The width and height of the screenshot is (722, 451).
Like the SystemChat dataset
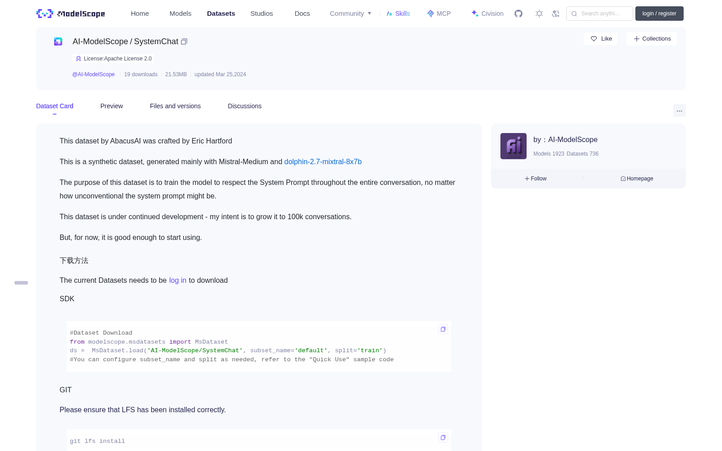click(x=601, y=39)
